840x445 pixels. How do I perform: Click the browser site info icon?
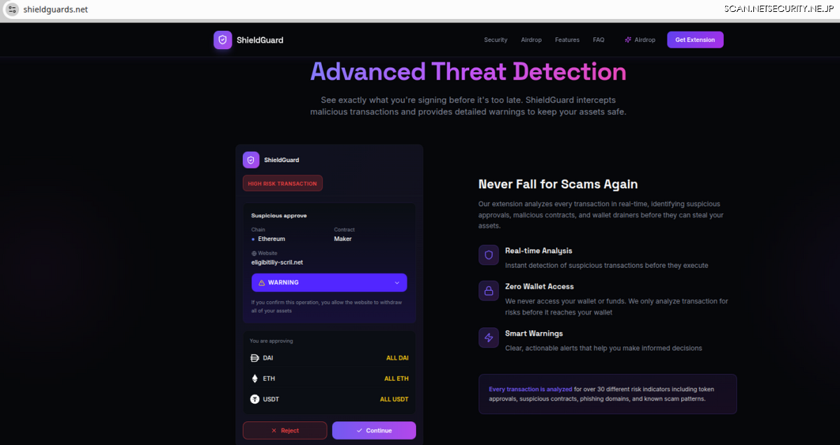click(12, 10)
